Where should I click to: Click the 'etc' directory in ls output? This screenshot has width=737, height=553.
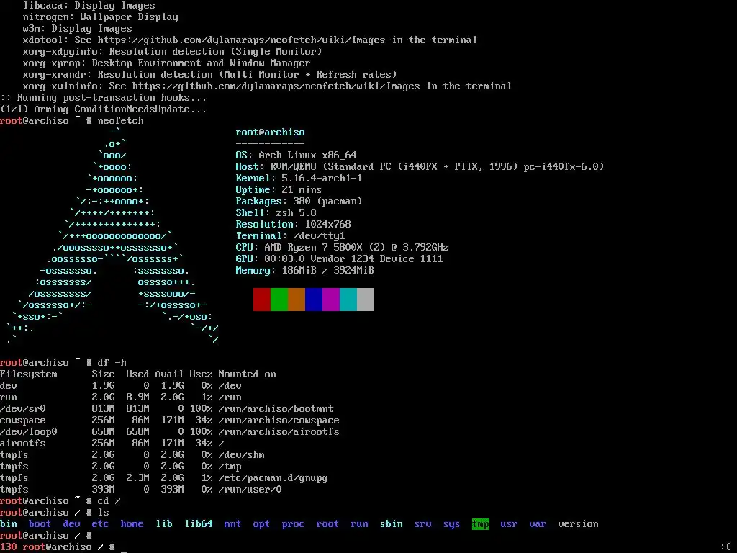[100, 524]
